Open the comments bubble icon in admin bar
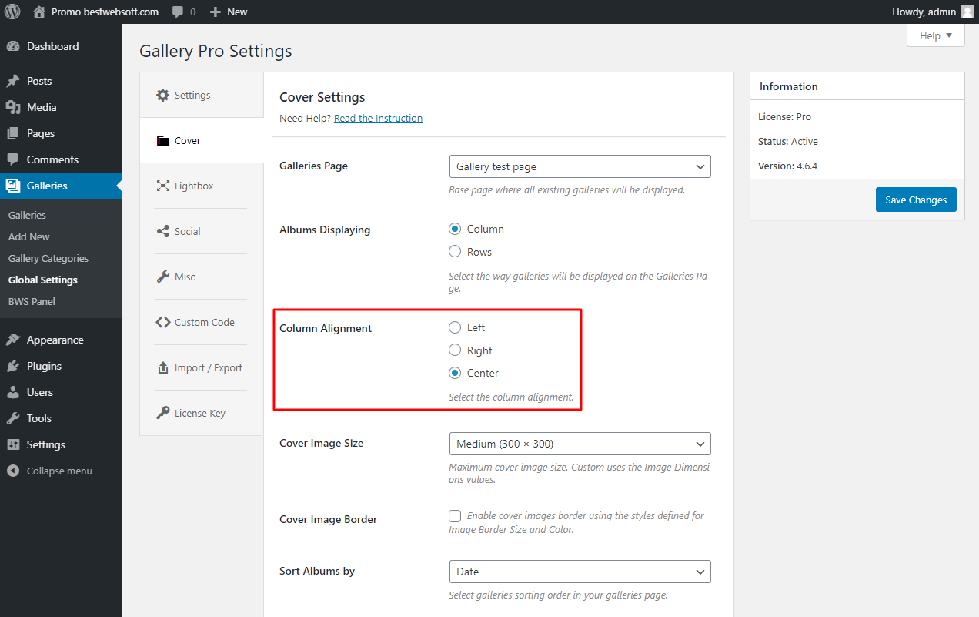Screen dimensions: 979x617 [178, 12]
